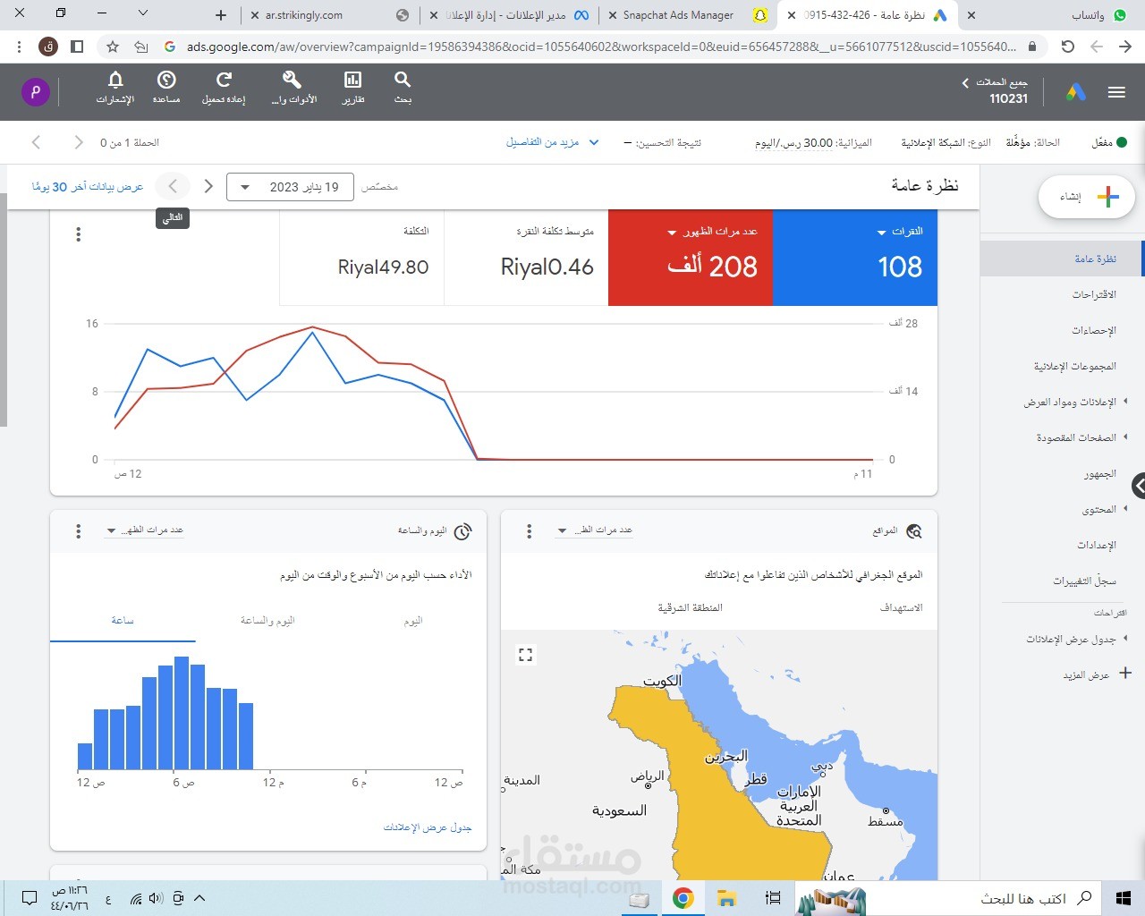
Task: Open the notifications bell (الإشعارات)
Action: (x=115, y=88)
